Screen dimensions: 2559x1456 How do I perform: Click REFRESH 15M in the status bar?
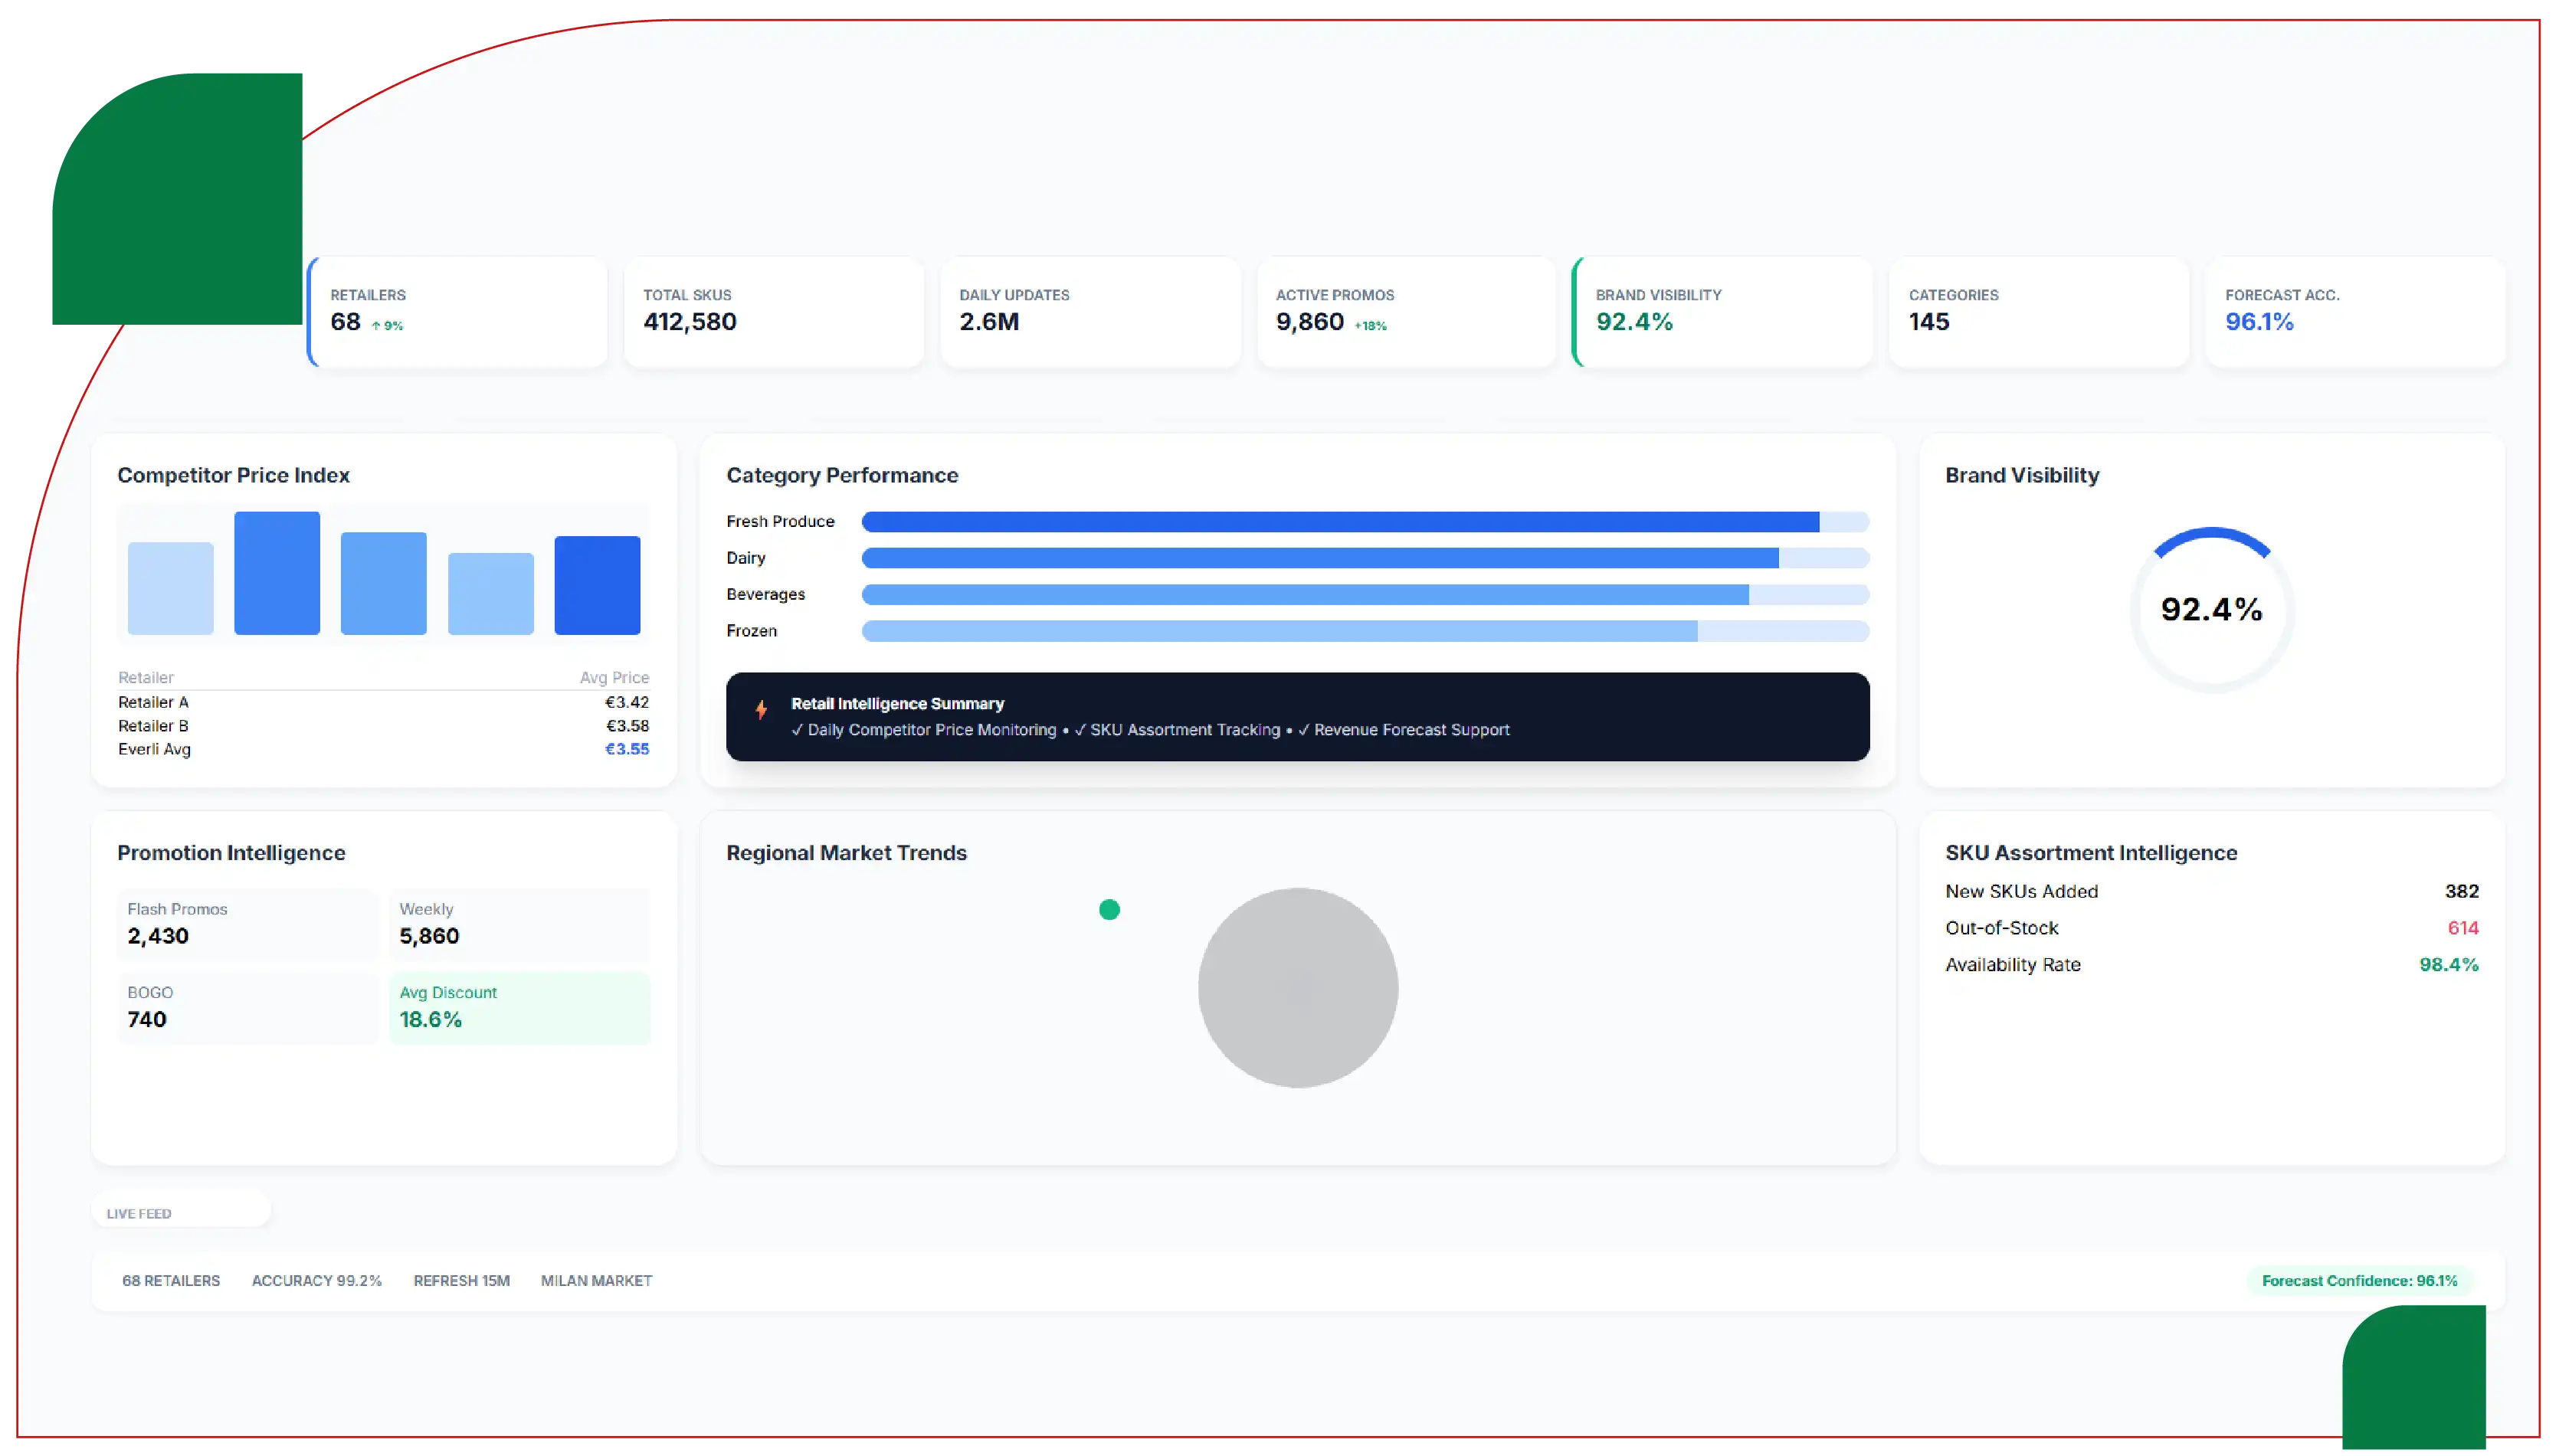point(462,1281)
